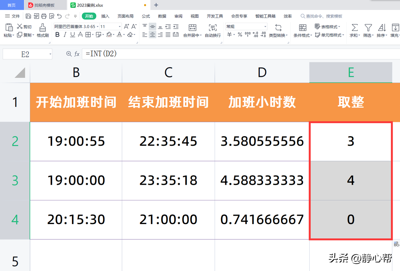Switch to the 页面布局 ribbon tab
Viewport: 400px width, 271px height.
pos(126,16)
